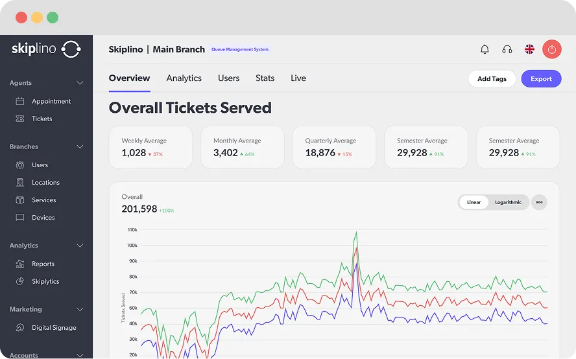Viewport: 576px width, 359px height.
Task: Open Digital Signage in the sidebar
Action: (x=54, y=327)
